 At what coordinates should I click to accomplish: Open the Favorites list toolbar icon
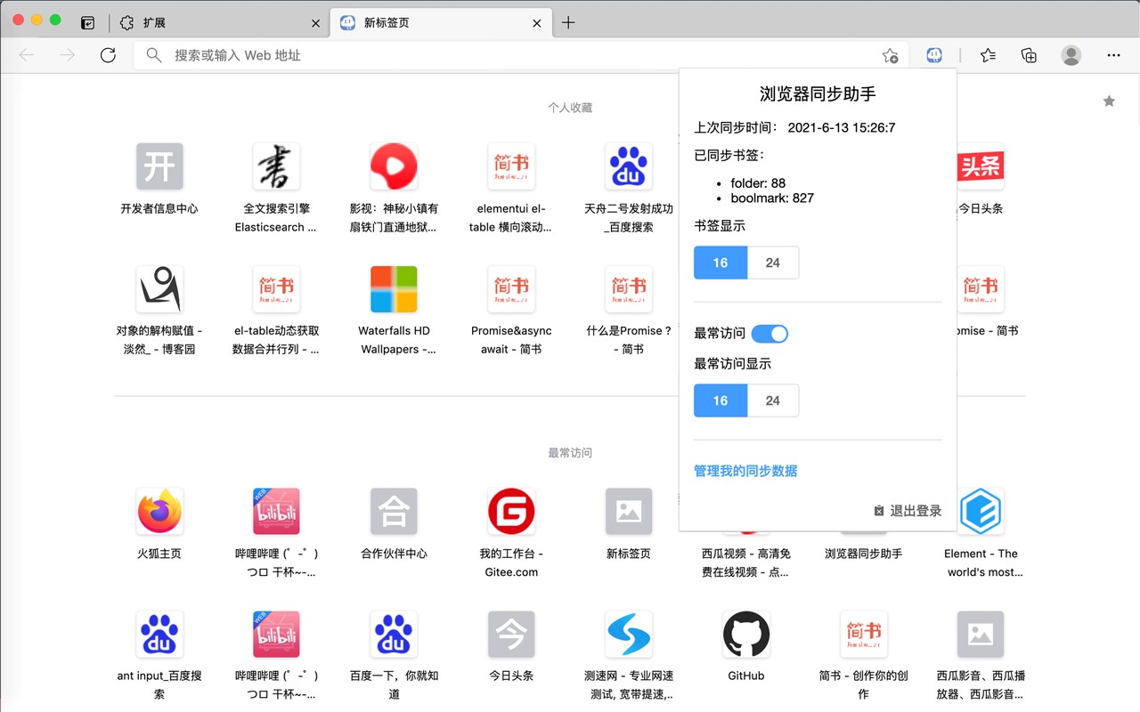click(x=988, y=55)
